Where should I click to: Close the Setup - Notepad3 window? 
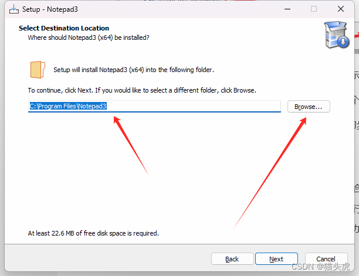tap(341, 9)
